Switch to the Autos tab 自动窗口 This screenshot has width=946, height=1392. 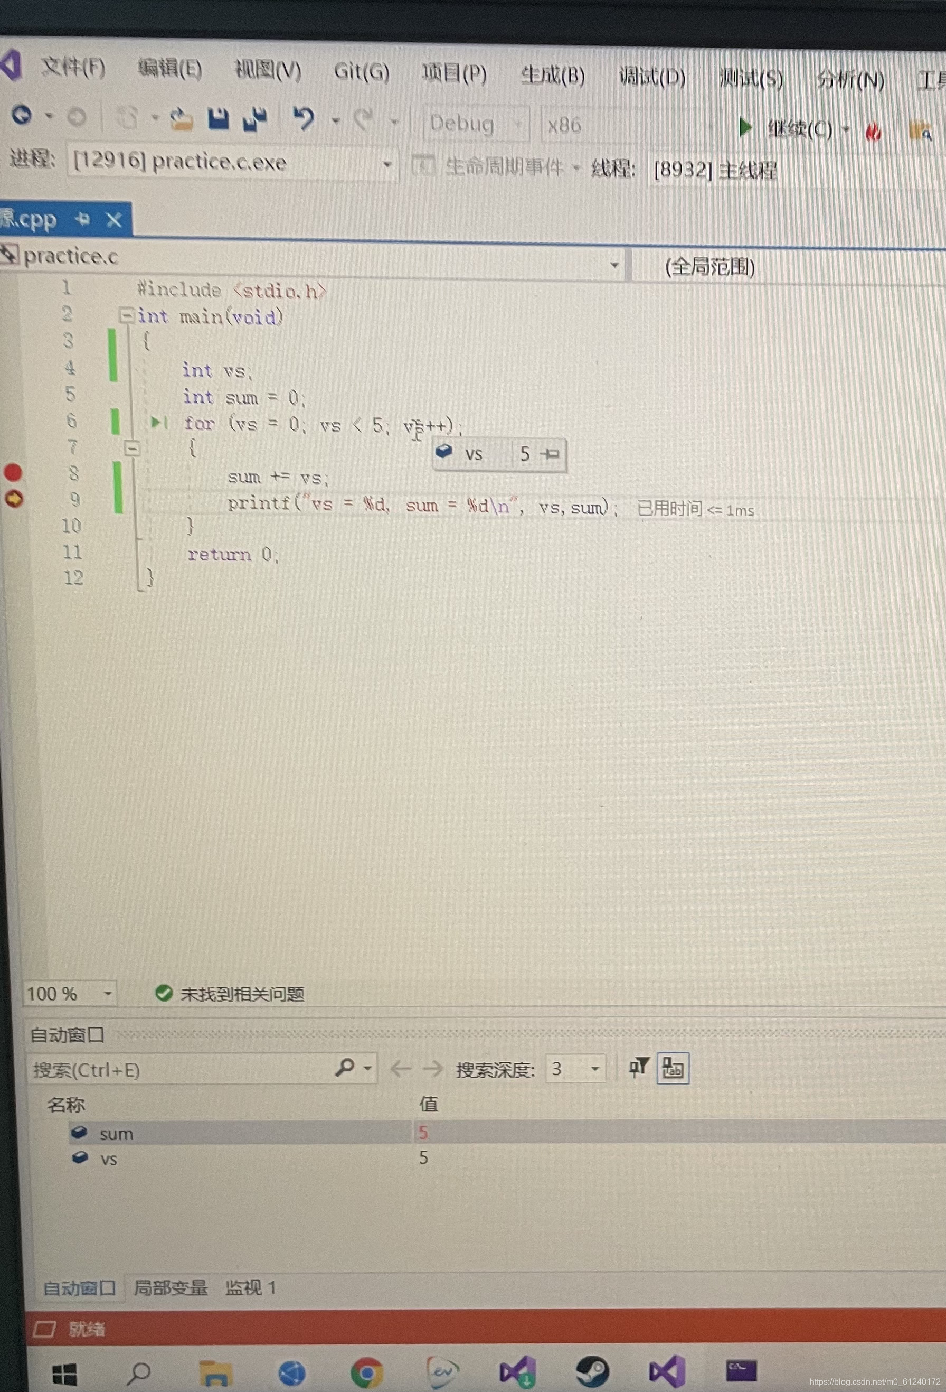tap(80, 1288)
